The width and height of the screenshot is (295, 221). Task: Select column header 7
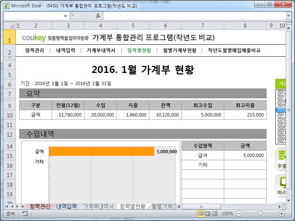coord(202,26)
